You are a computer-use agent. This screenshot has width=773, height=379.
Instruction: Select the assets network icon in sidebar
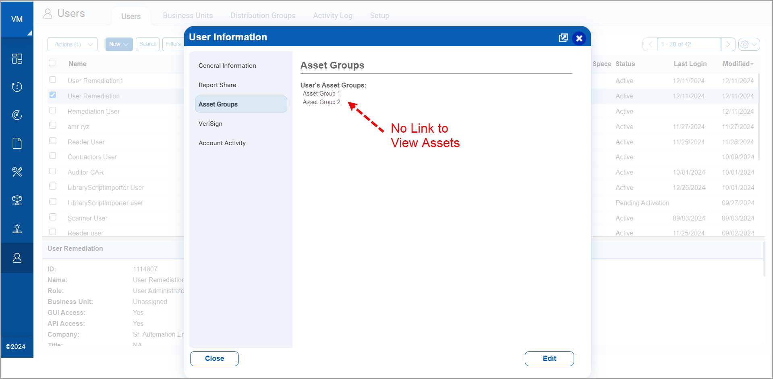(17, 200)
